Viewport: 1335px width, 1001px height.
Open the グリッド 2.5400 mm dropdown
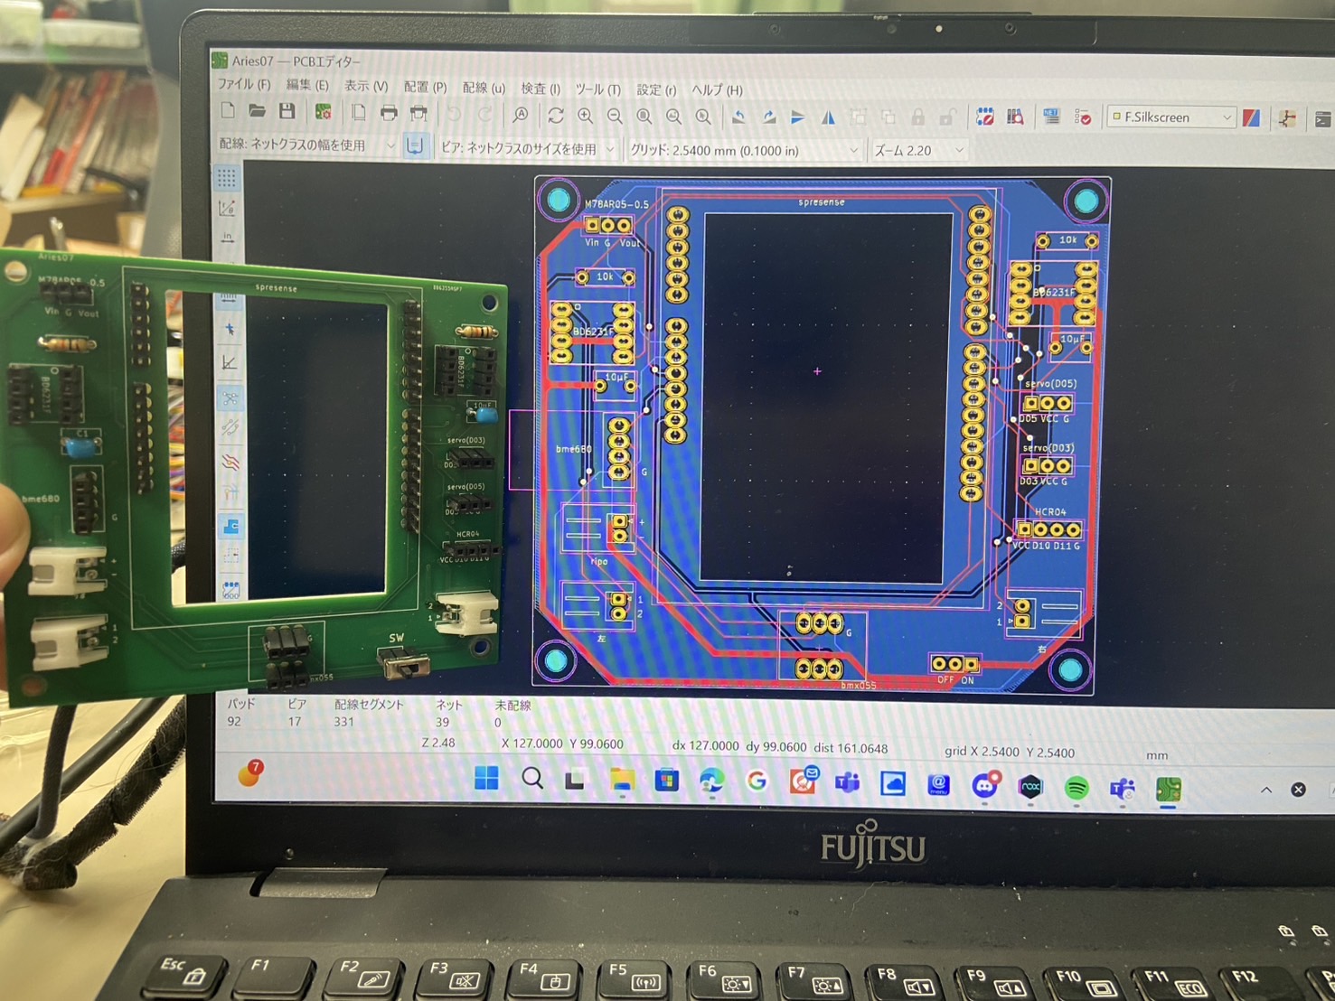744,150
